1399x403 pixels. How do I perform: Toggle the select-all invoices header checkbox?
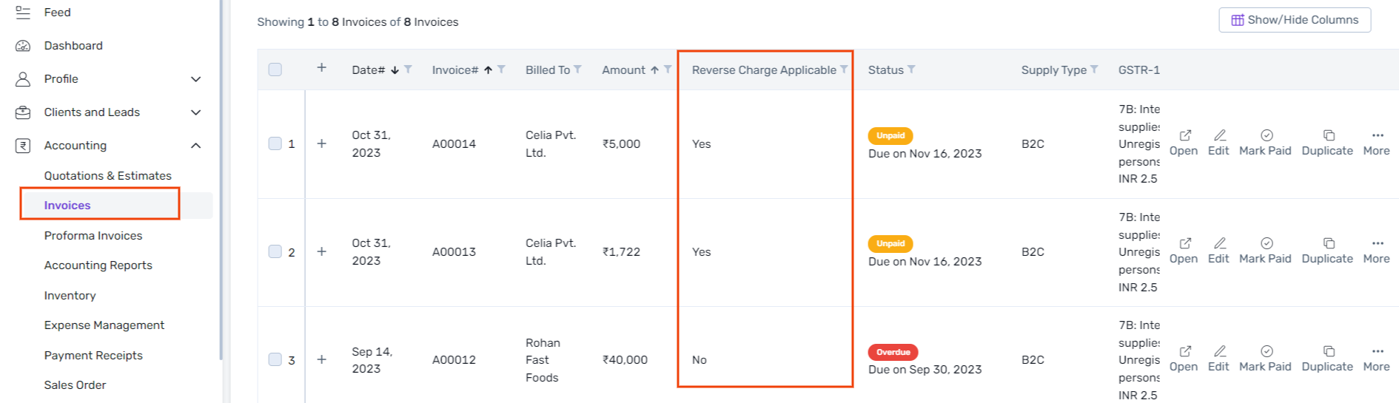pos(275,70)
